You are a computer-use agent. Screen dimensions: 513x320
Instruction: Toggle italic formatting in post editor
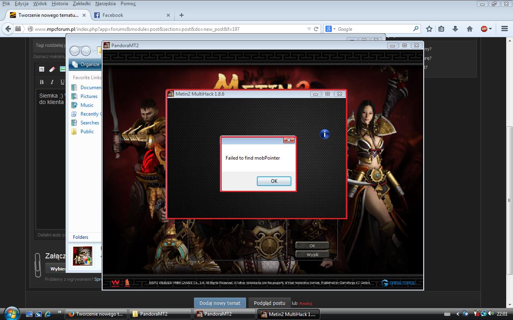52,82
